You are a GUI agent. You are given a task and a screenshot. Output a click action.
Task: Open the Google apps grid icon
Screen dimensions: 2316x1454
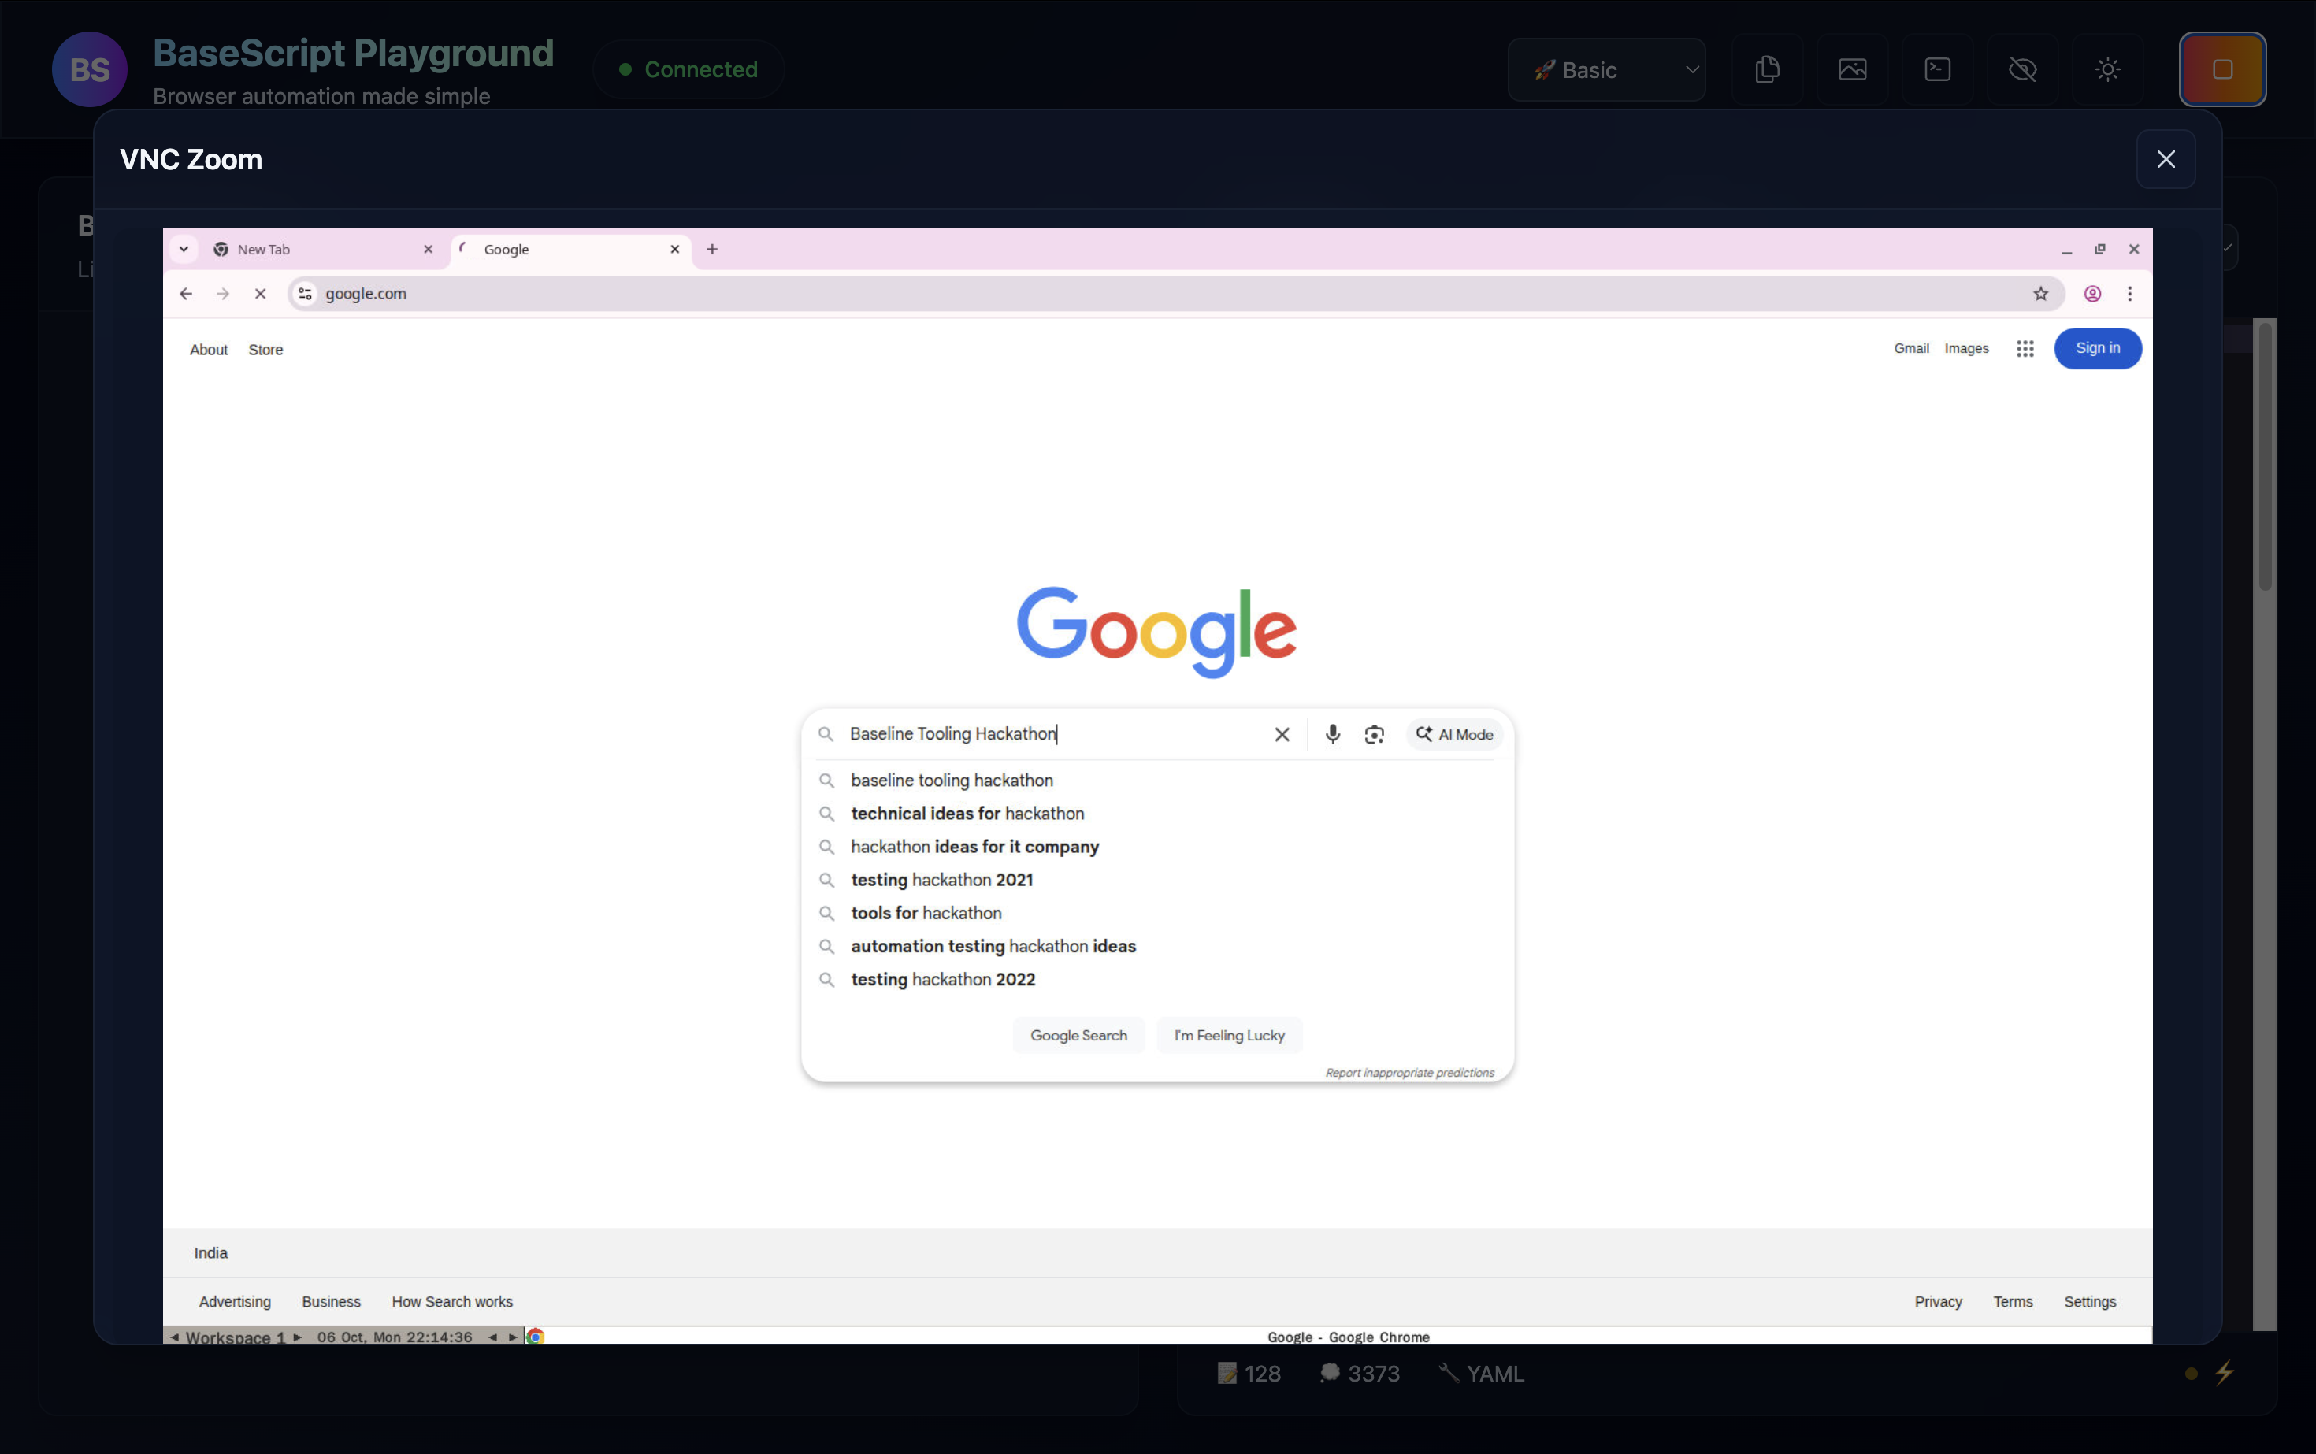(2025, 349)
